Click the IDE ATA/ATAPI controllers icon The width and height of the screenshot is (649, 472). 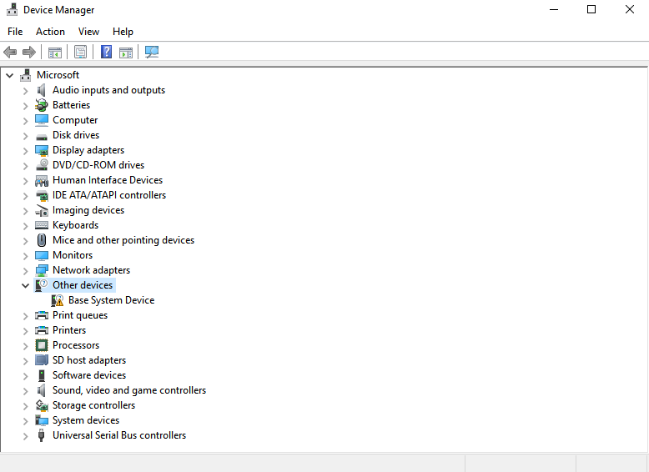42,195
